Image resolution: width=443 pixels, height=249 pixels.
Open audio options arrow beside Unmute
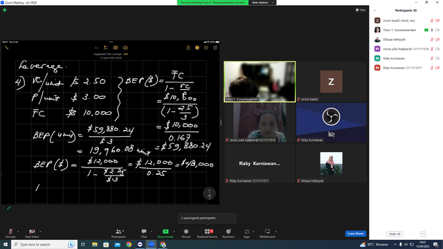18,232
